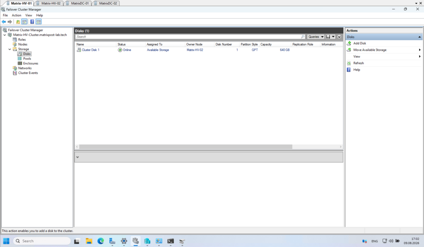The height and width of the screenshot is (247, 424).
Task: Go forward with the toolbar Forward arrow
Action: tap(10, 22)
